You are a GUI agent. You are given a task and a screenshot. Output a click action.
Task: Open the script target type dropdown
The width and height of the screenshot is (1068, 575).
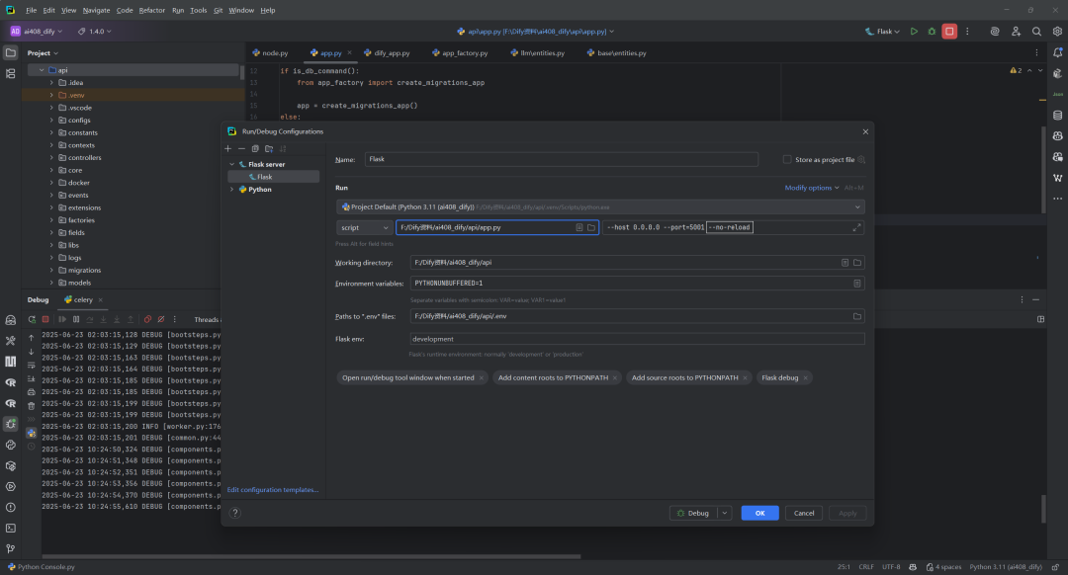point(364,227)
